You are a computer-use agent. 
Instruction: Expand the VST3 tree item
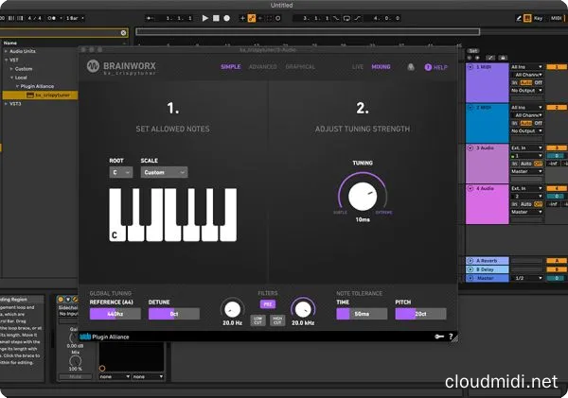pyautogui.click(x=5, y=103)
